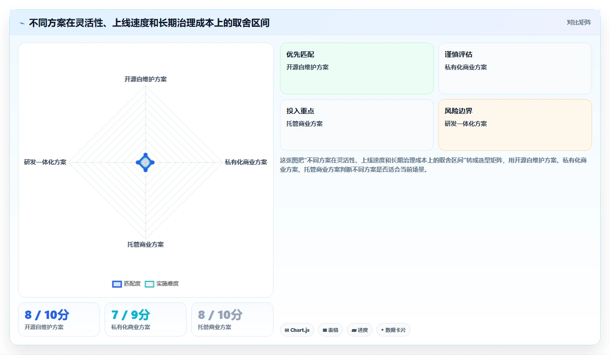Open the 优先匹配 card
Viewport: 610px width, 355px height.
357,69
